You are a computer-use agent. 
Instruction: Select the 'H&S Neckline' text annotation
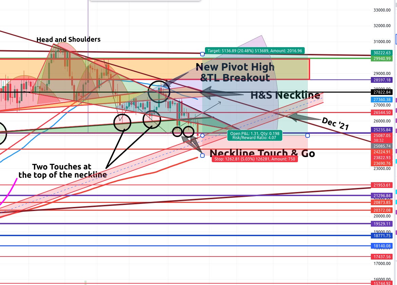point(285,95)
